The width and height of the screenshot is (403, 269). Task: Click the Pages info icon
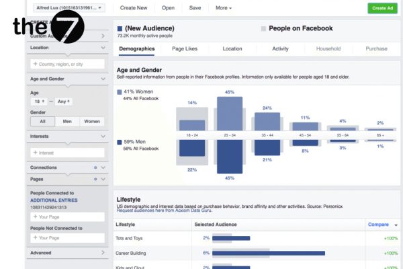point(95,179)
